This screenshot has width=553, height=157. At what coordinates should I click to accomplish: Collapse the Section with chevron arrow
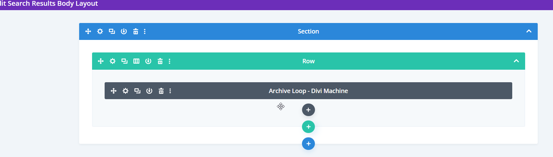(x=529, y=31)
